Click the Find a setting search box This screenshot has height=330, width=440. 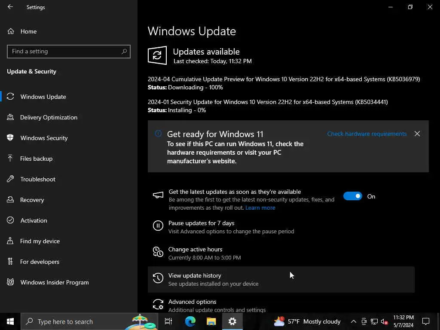click(69, 52)
